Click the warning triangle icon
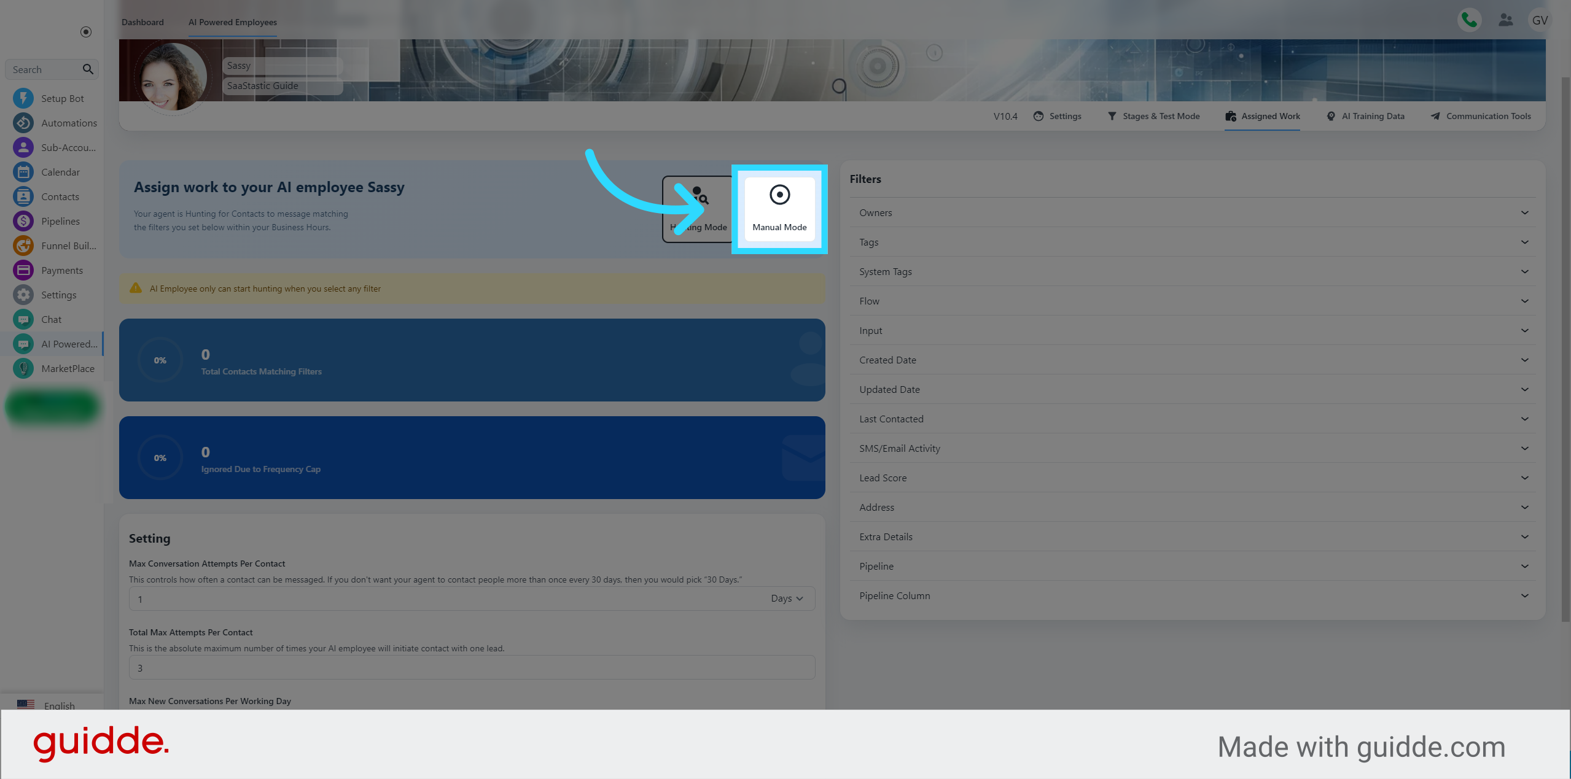 (135, 288)
